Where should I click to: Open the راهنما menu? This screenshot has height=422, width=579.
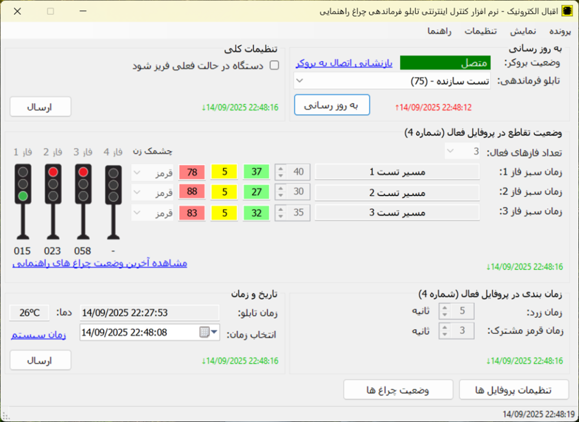click(x=439, y=31)
